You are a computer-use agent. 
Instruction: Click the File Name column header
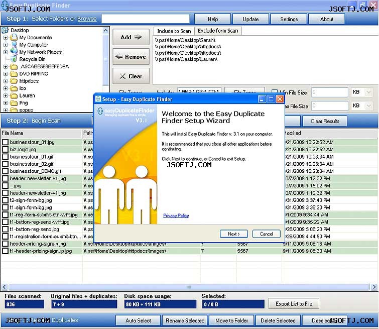click(x=41, y=133)
